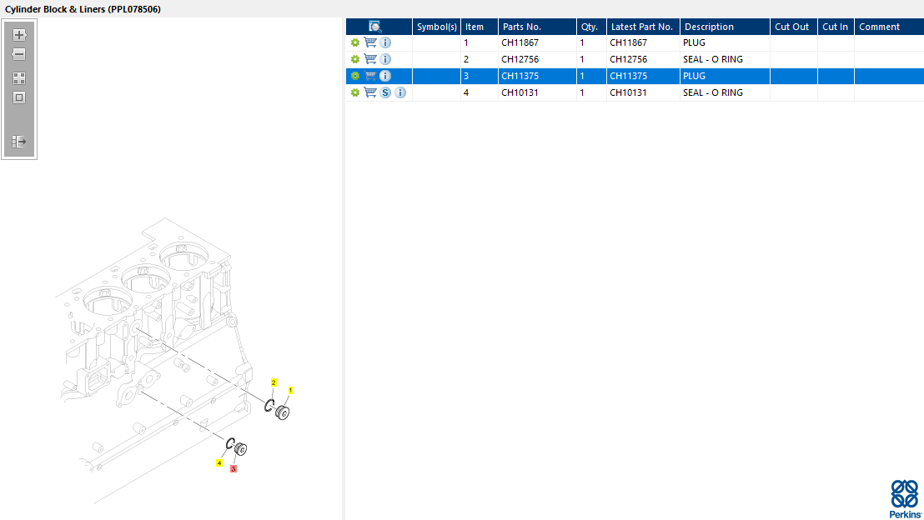This screenshot has width=924, height=520.
Task: Sort by Latest Part No. column header
Action: point(644,27)
